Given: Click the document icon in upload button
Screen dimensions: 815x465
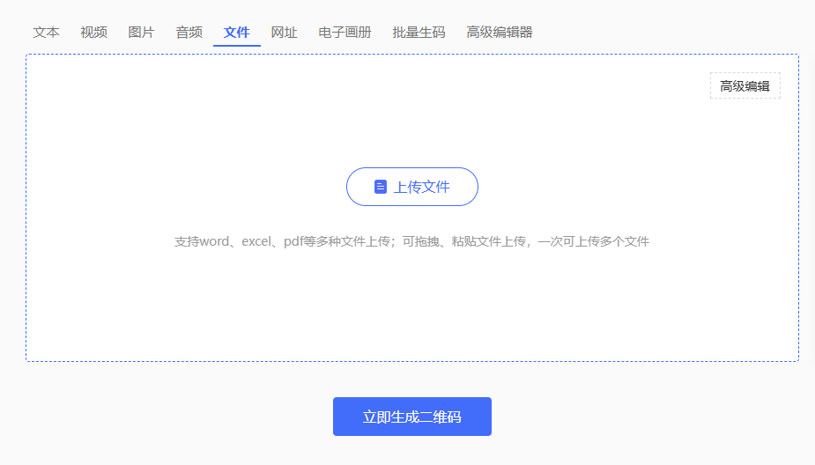Looking at the screenshot, I should point(381,187).
